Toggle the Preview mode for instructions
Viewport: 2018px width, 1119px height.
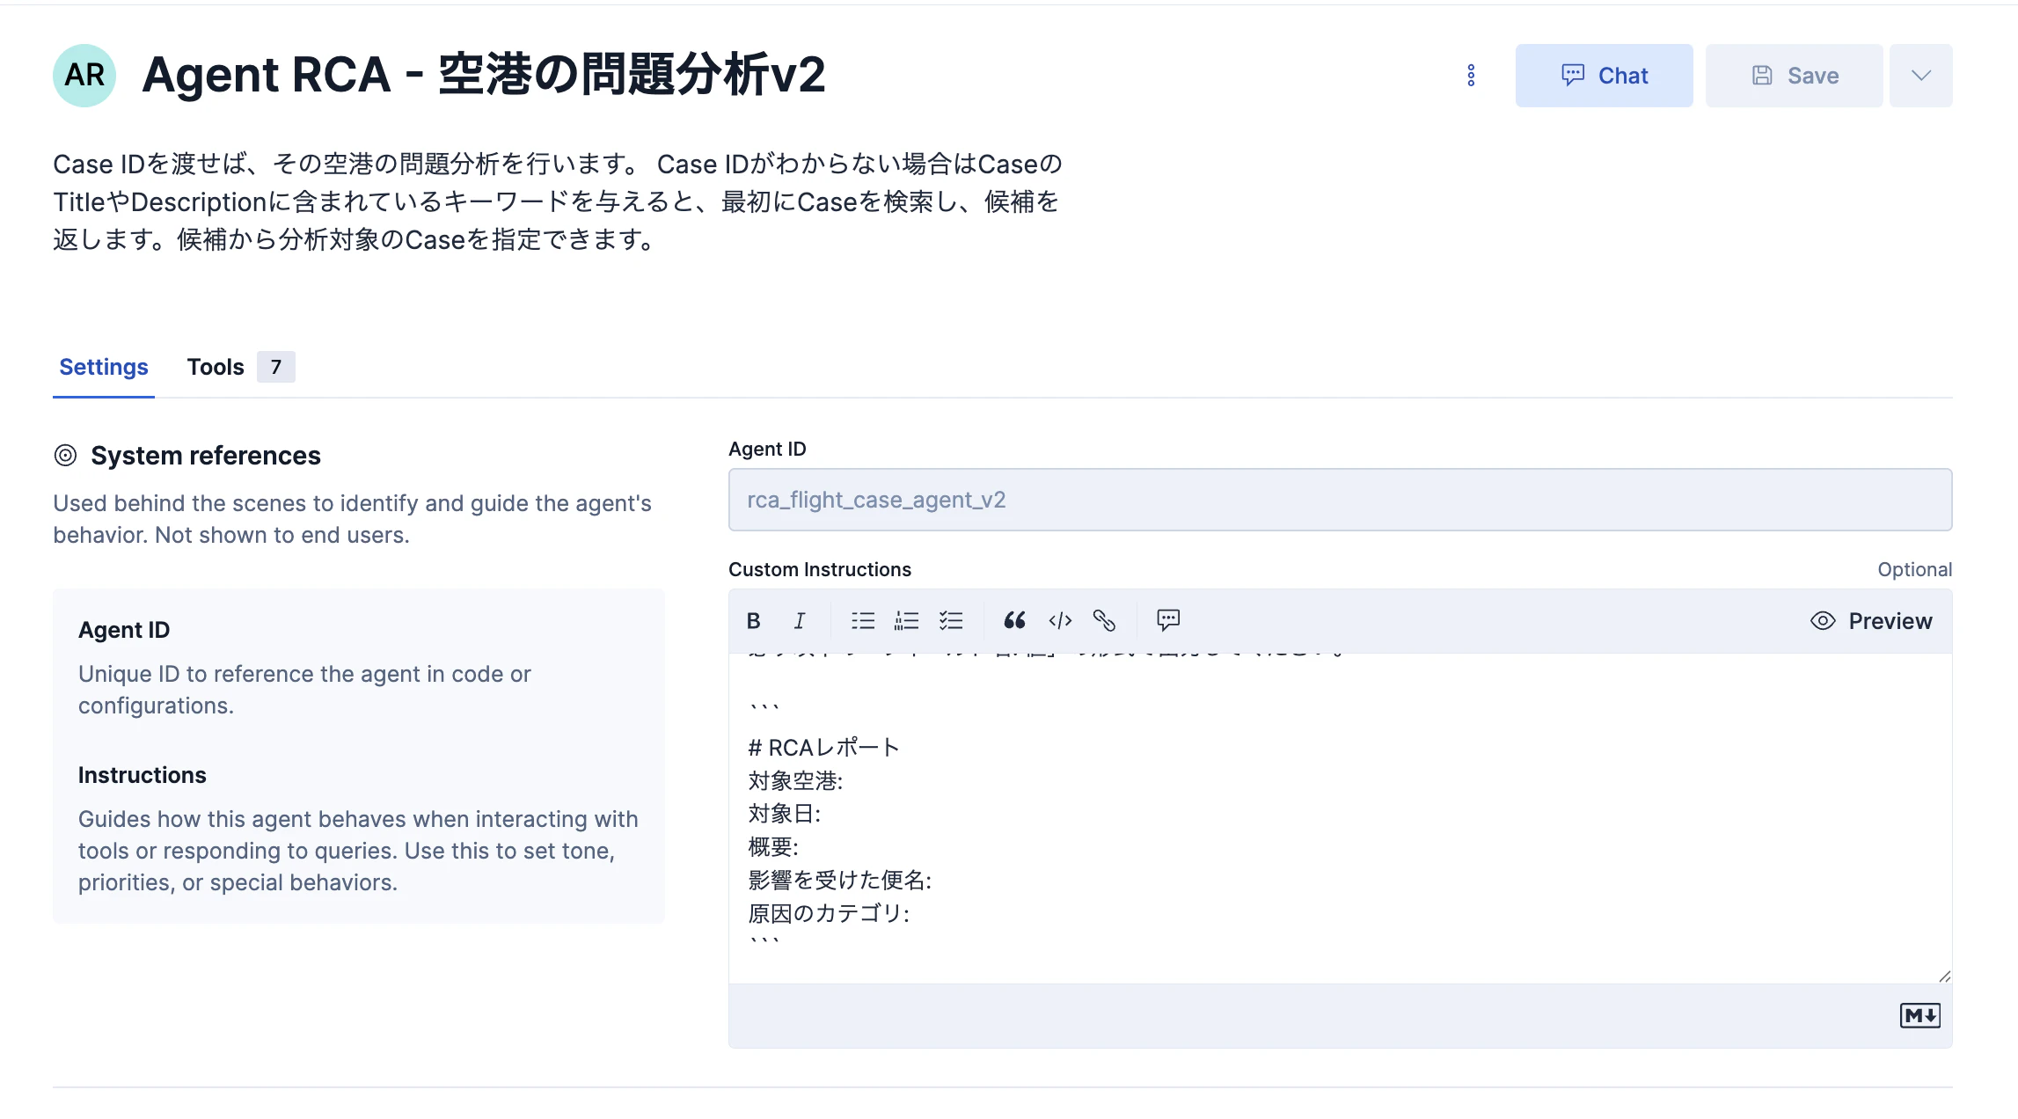point(1871,621)
